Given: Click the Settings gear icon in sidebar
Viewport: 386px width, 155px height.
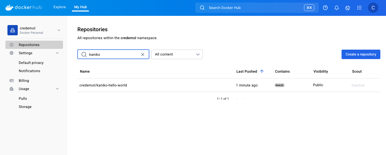Looking at the screenshot, I should (x=12, y=53).
